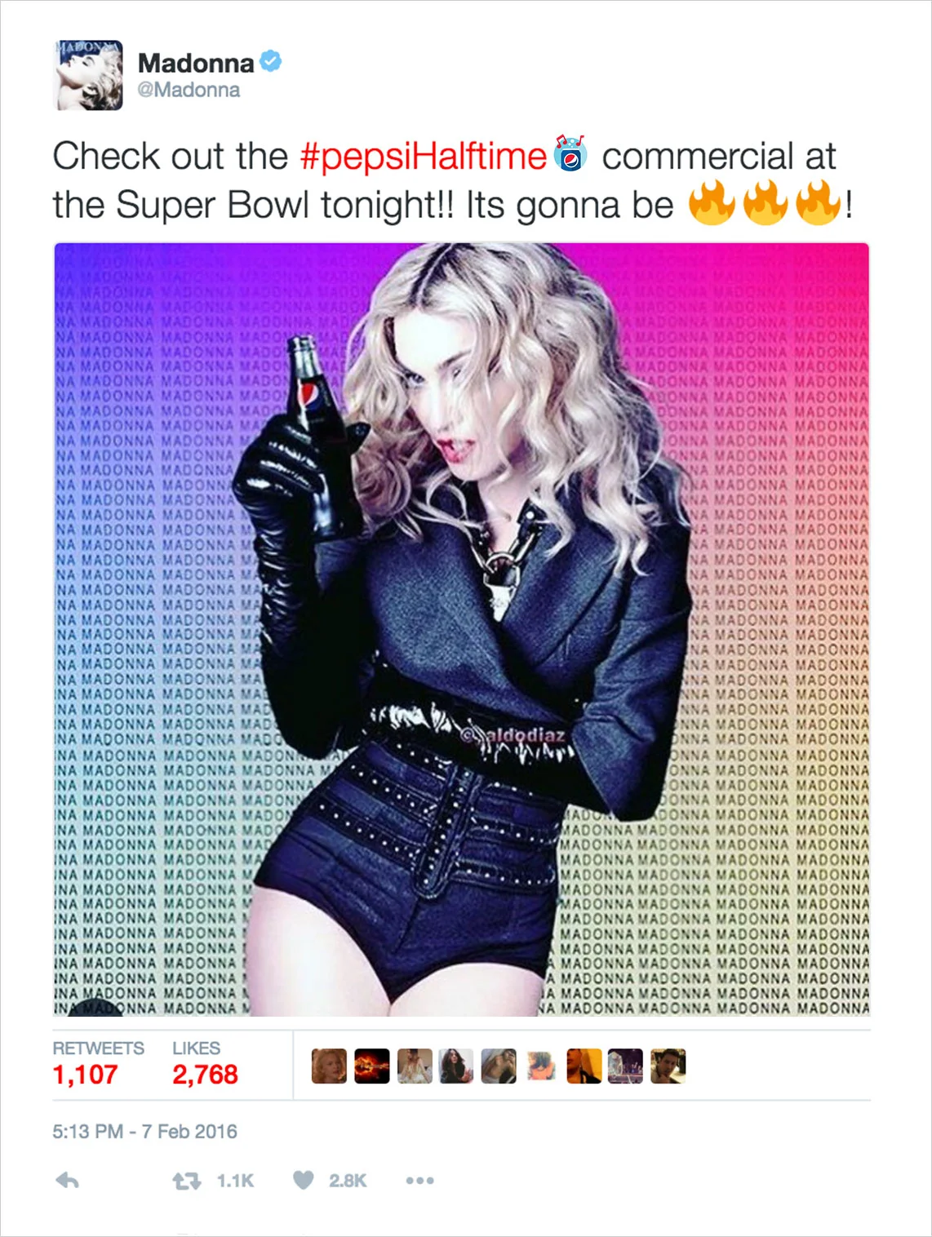View the 1,107 retweets list

98,1064
